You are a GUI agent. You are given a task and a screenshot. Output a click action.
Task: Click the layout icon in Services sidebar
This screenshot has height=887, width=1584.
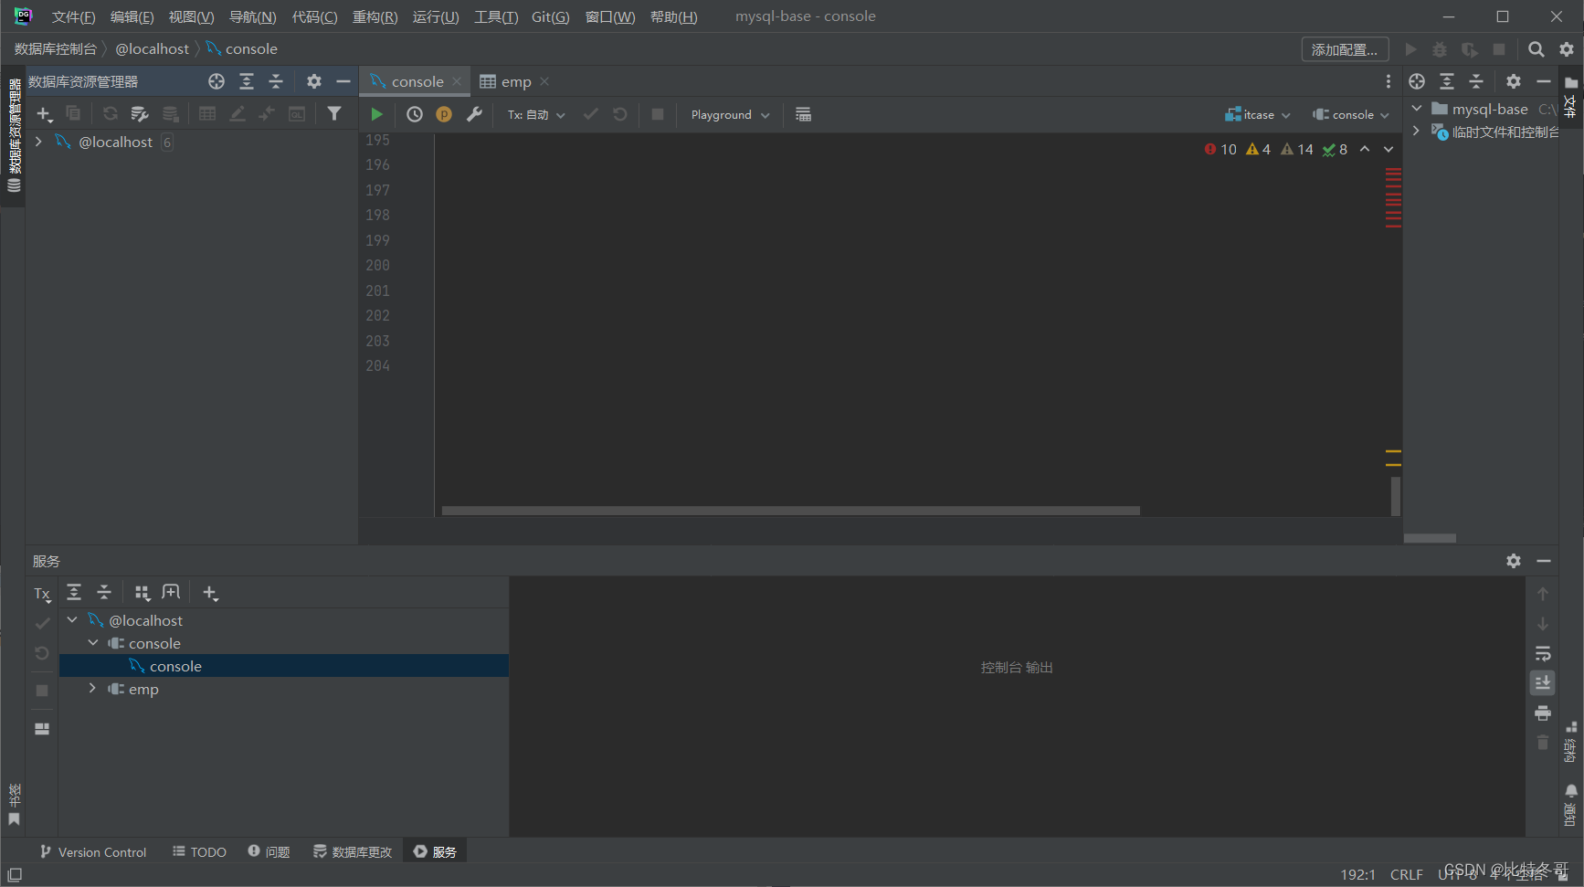(x=42, y=729)
